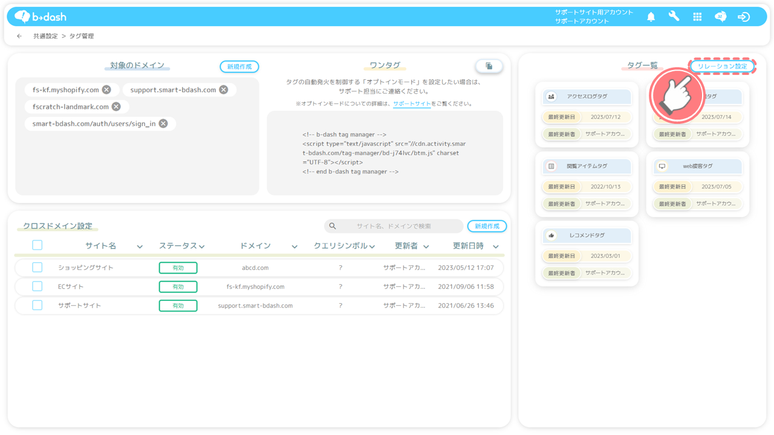This screenshot has width=774, height=435.
Task: Click fs-kf.myshopify.com table cell
Action: pyautogui.click(x=255, y=286)
